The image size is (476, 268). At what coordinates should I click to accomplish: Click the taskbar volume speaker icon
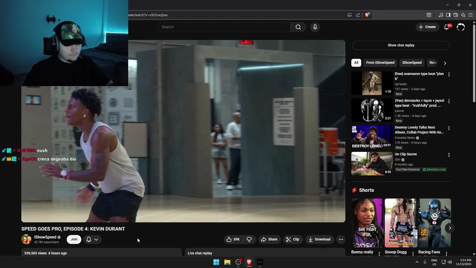tap(450, 262)
